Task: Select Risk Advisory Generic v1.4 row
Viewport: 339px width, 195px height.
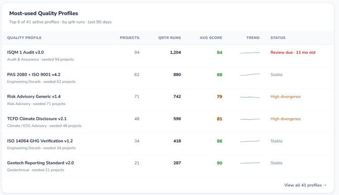Action: coord(168,100)
